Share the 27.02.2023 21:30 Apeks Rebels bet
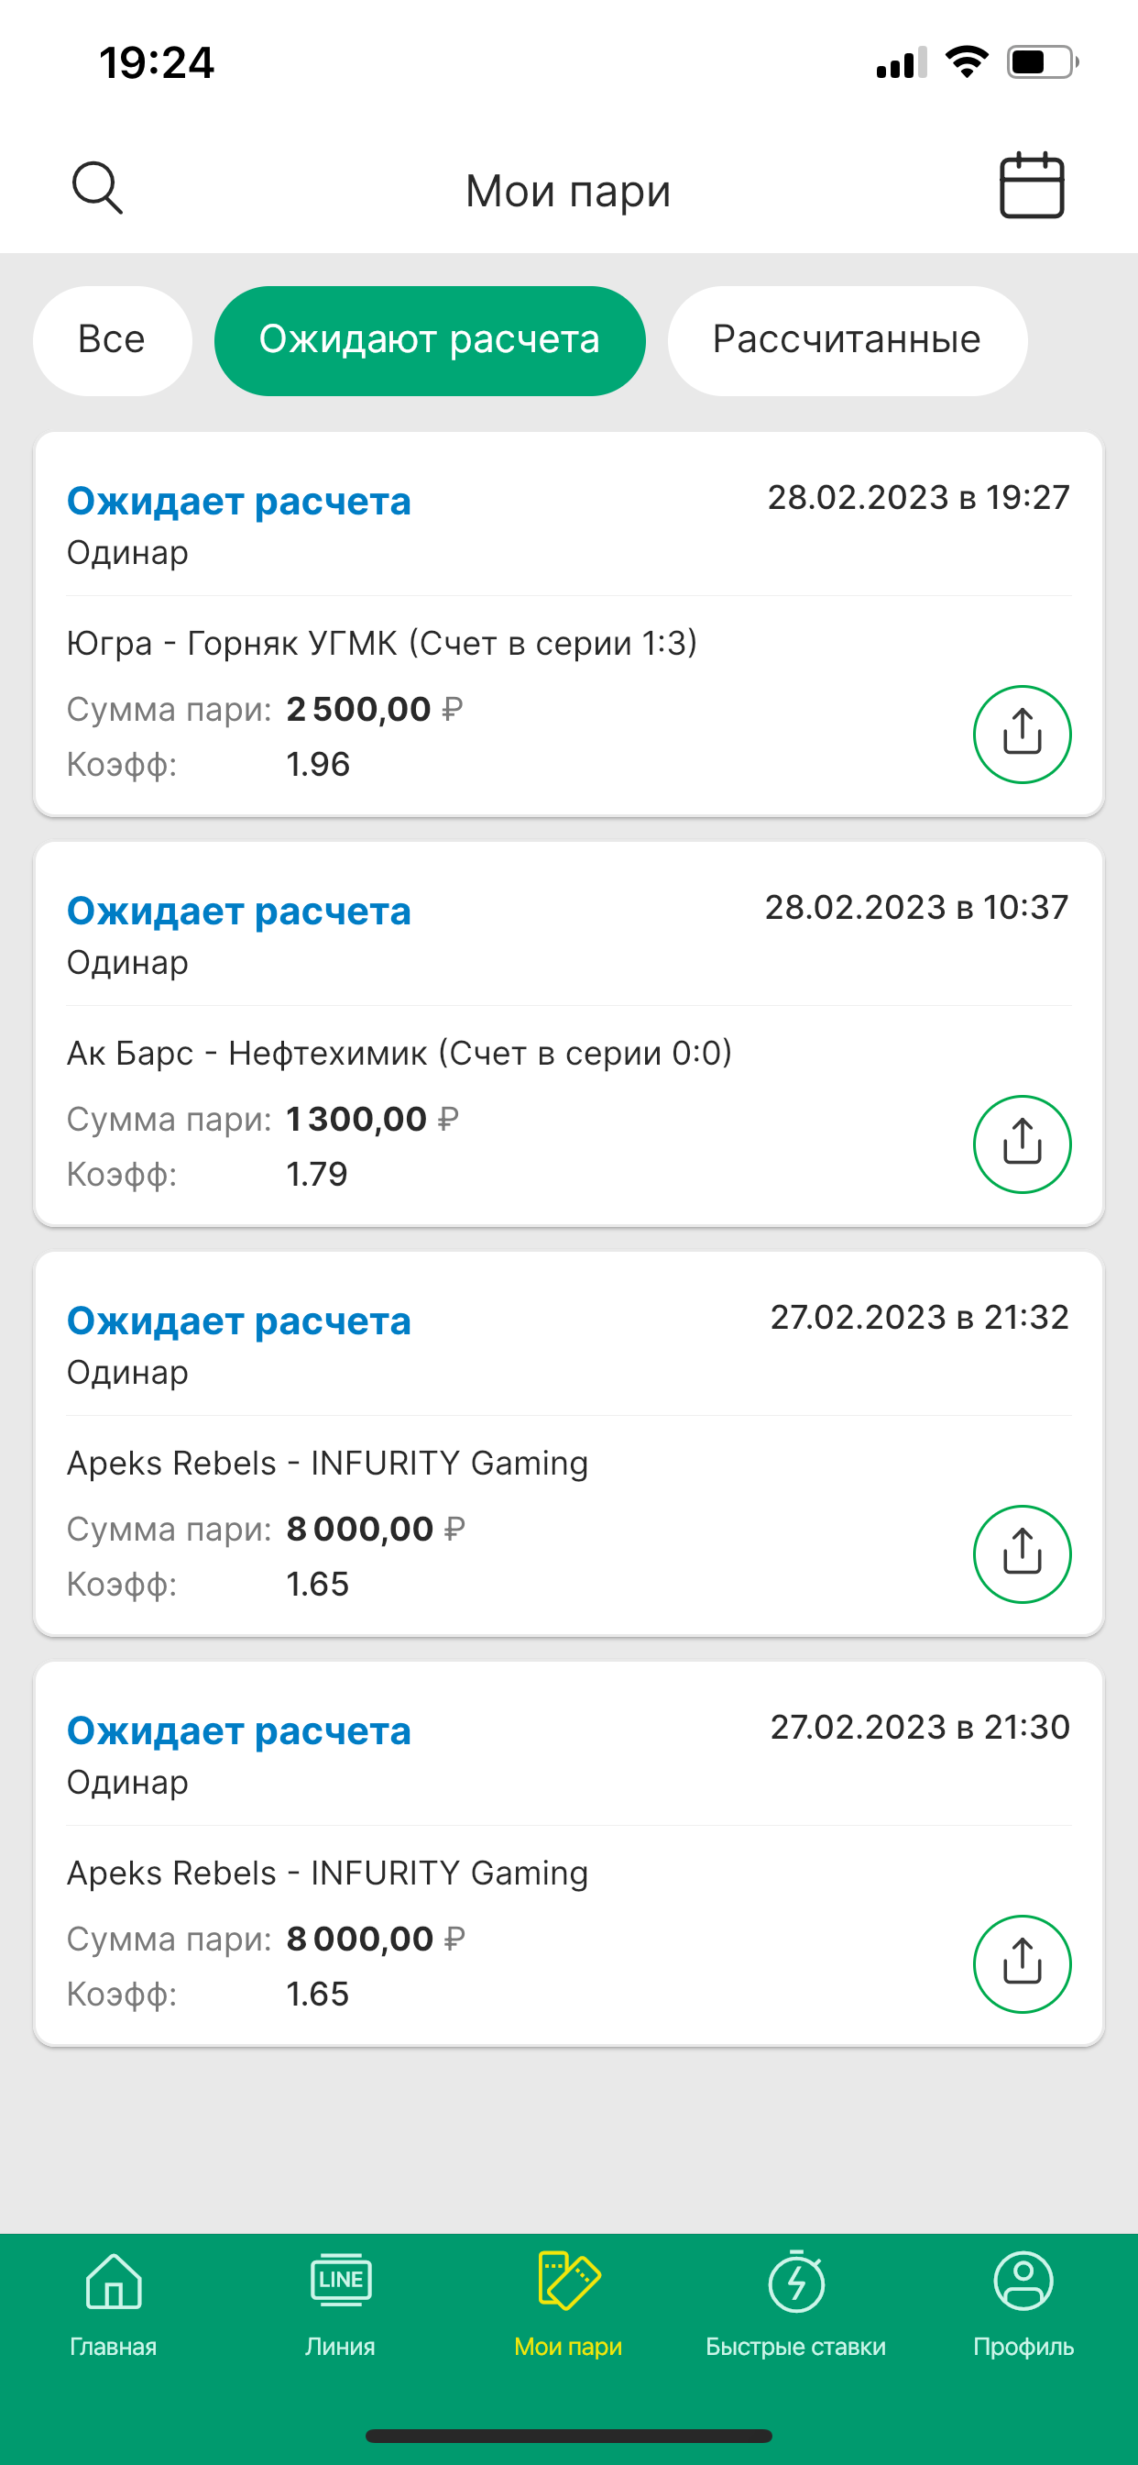This screenshot has width=1138, height=2465. coord(1022,1963)
